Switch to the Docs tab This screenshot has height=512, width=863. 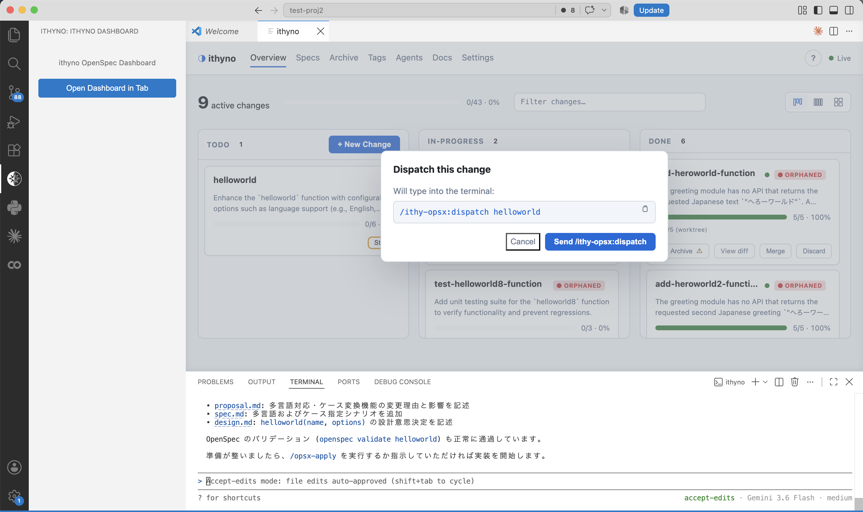click(x=442, y=57)
